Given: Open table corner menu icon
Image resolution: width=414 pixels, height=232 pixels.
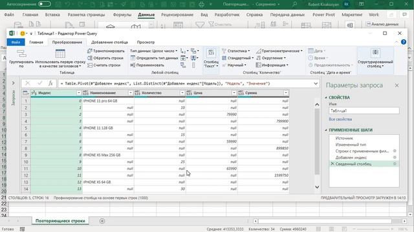Looking at the screenshot, I should tap(26, 93).
